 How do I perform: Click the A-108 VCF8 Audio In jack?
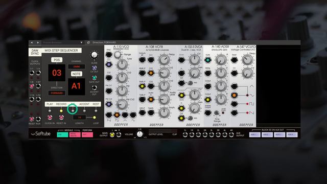coord(151,100)
